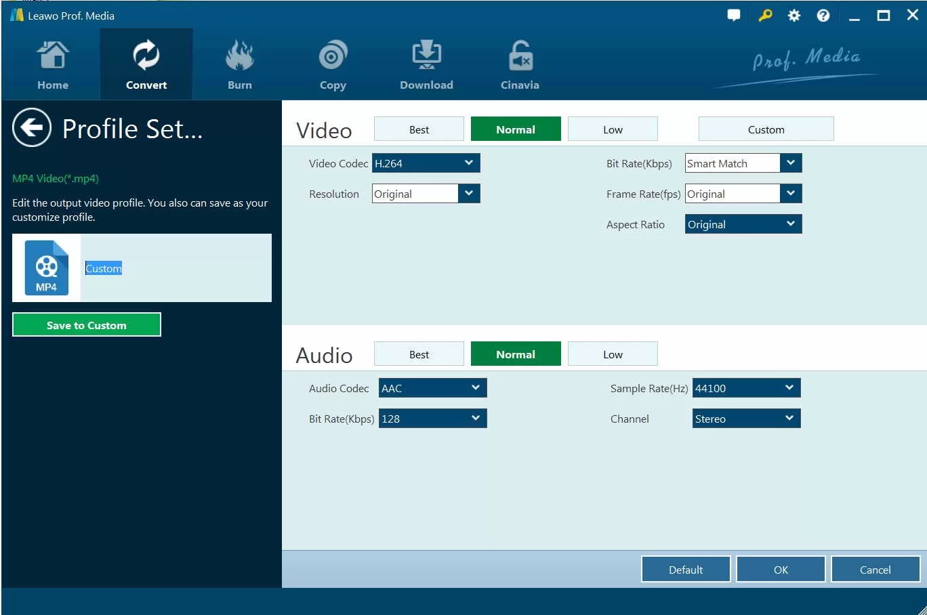Open the help question mark icon
Screen dimensions: 927x615
click(823, 15)
